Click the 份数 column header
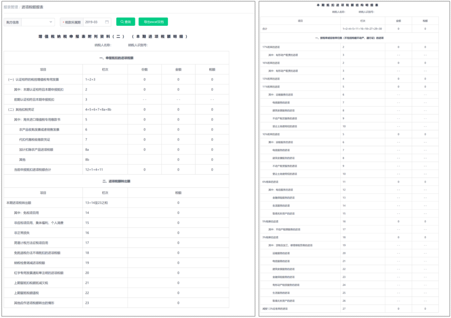 tap(144, 69)
